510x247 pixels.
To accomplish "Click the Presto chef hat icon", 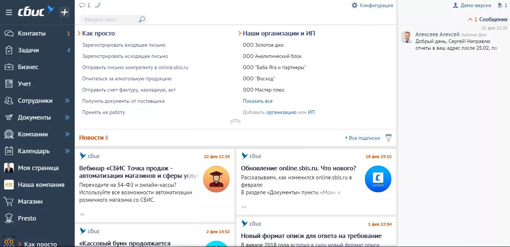I will pos(9,218).
